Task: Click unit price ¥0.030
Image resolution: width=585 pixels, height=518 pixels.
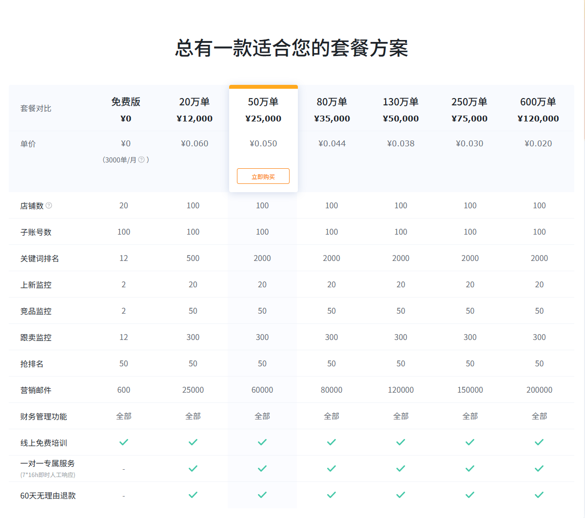Action: [469, 143]
